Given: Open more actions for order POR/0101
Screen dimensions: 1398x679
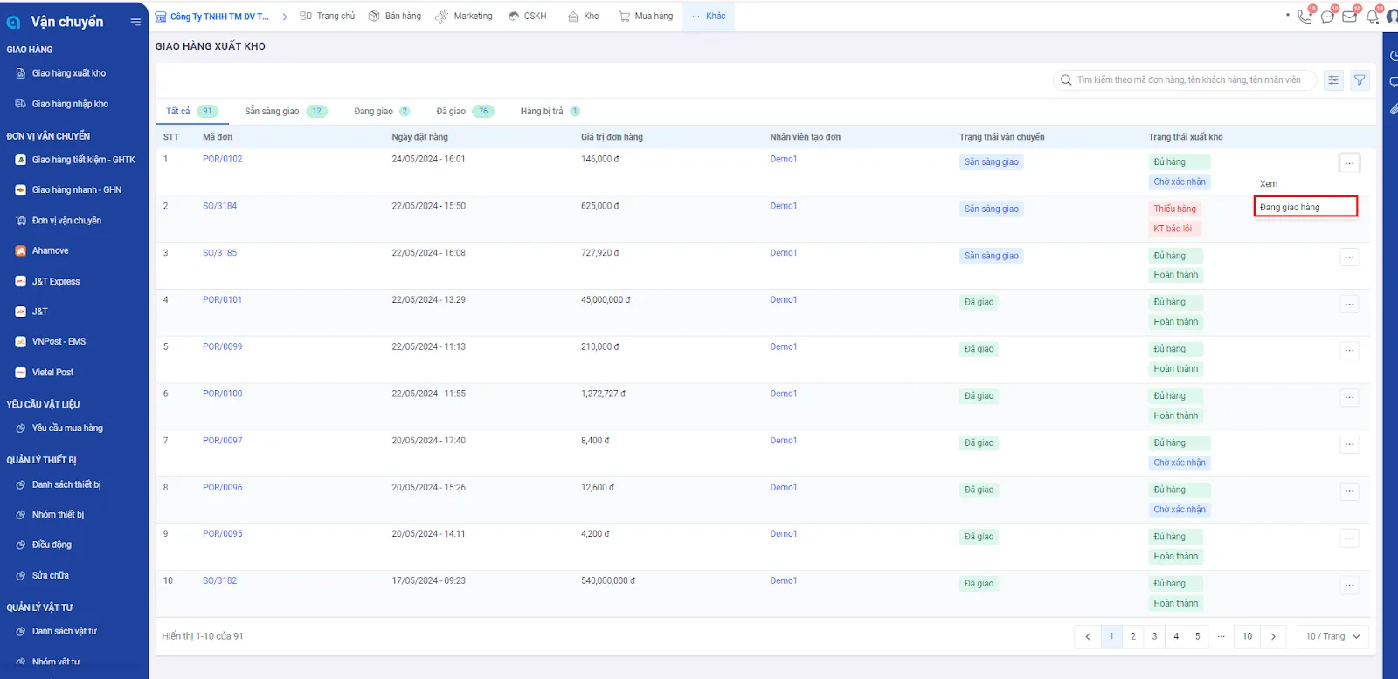Looking at the screenshot, I should (1349, 305).
